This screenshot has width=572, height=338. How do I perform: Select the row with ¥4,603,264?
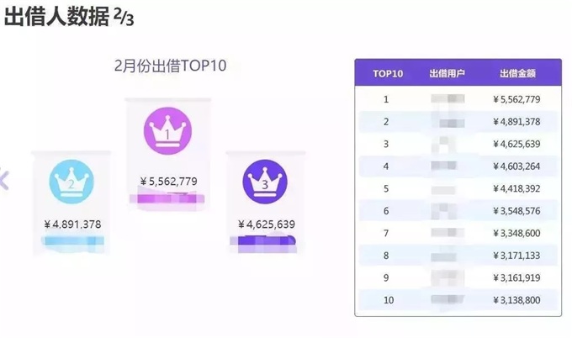457,166
